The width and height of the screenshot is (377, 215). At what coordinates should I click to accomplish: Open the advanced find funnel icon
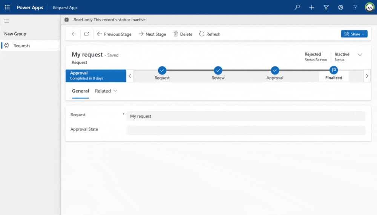tap(326, 7)
